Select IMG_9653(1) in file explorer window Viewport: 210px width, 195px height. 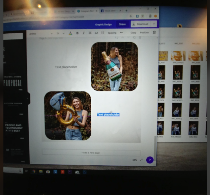coord(176,129)
